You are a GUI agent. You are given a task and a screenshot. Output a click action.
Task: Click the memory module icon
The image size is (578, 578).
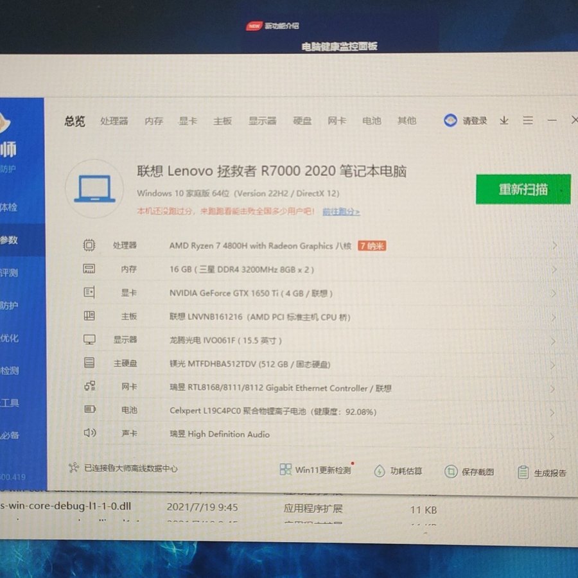(89, 268)
